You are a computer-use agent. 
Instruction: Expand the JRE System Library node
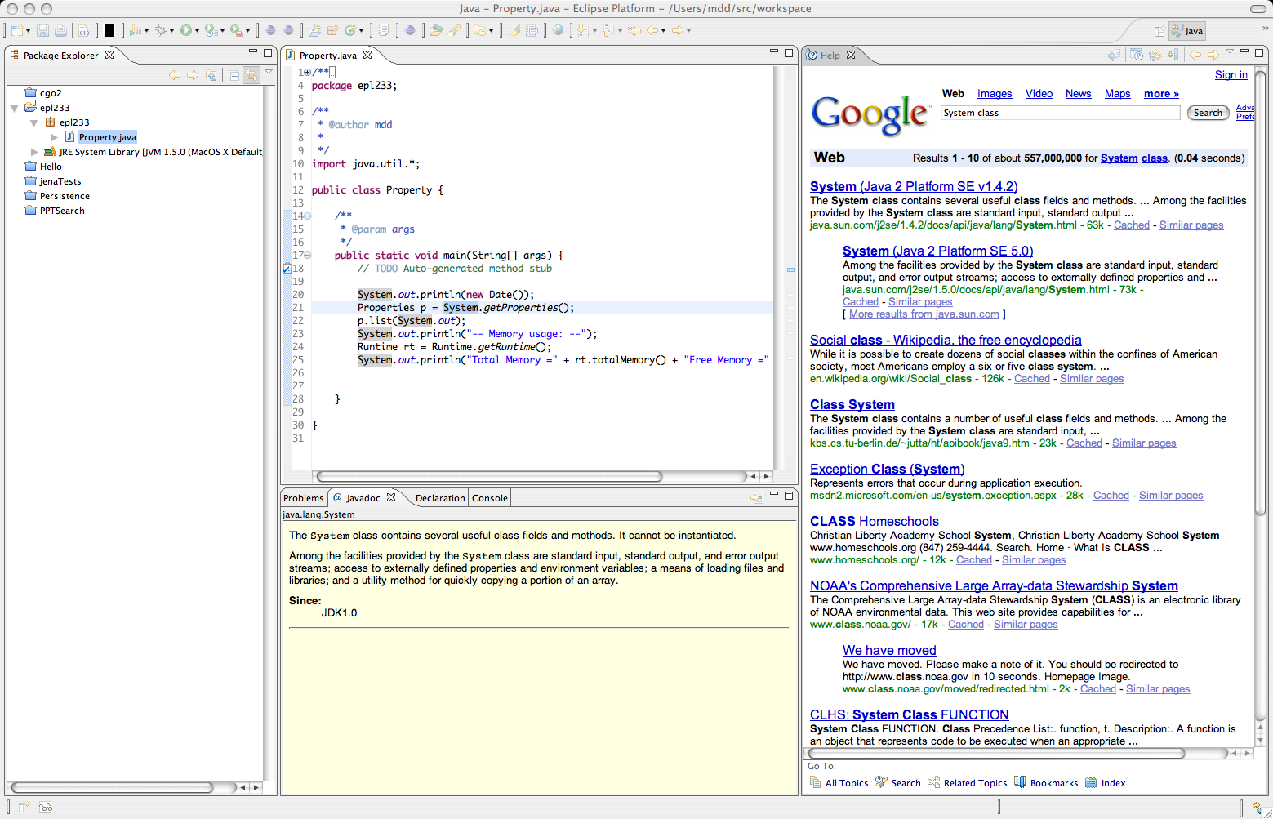(33, 152)
